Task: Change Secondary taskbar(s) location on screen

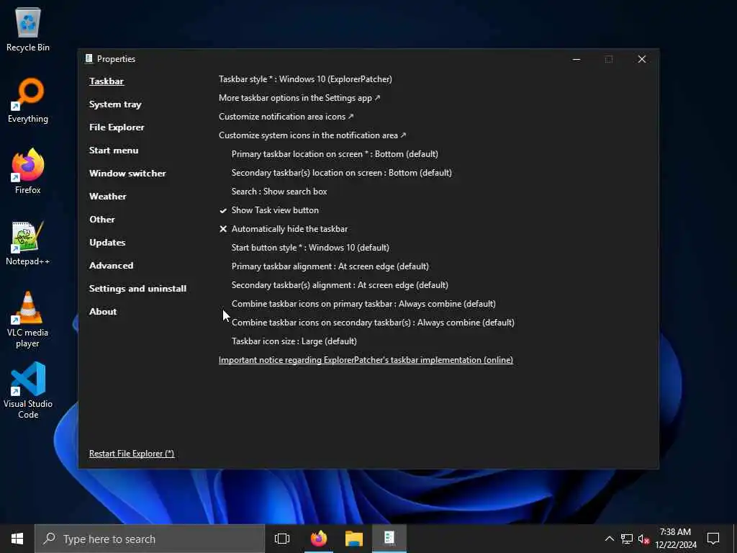Action: pyautogui.click(x=342, y=173)
